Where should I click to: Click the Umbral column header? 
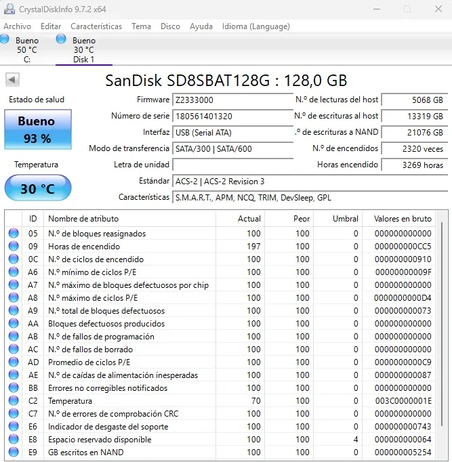pyautogui.click(x=338, y=219)
